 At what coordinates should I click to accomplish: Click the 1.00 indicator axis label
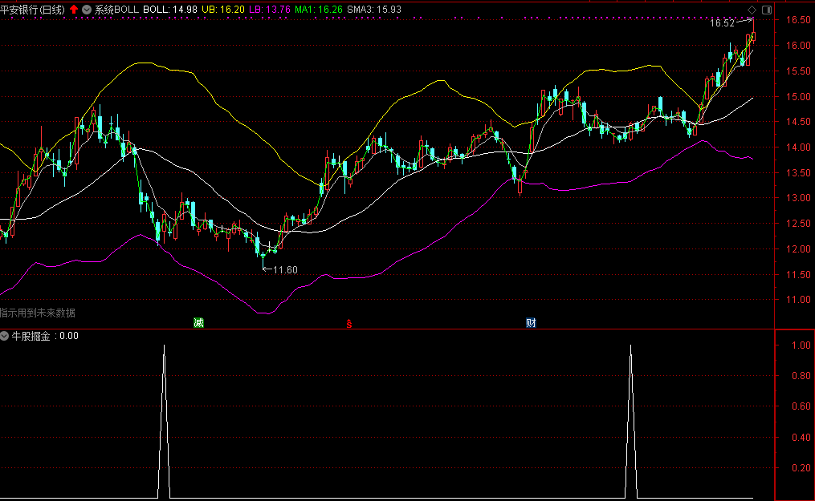click(801, 345)
